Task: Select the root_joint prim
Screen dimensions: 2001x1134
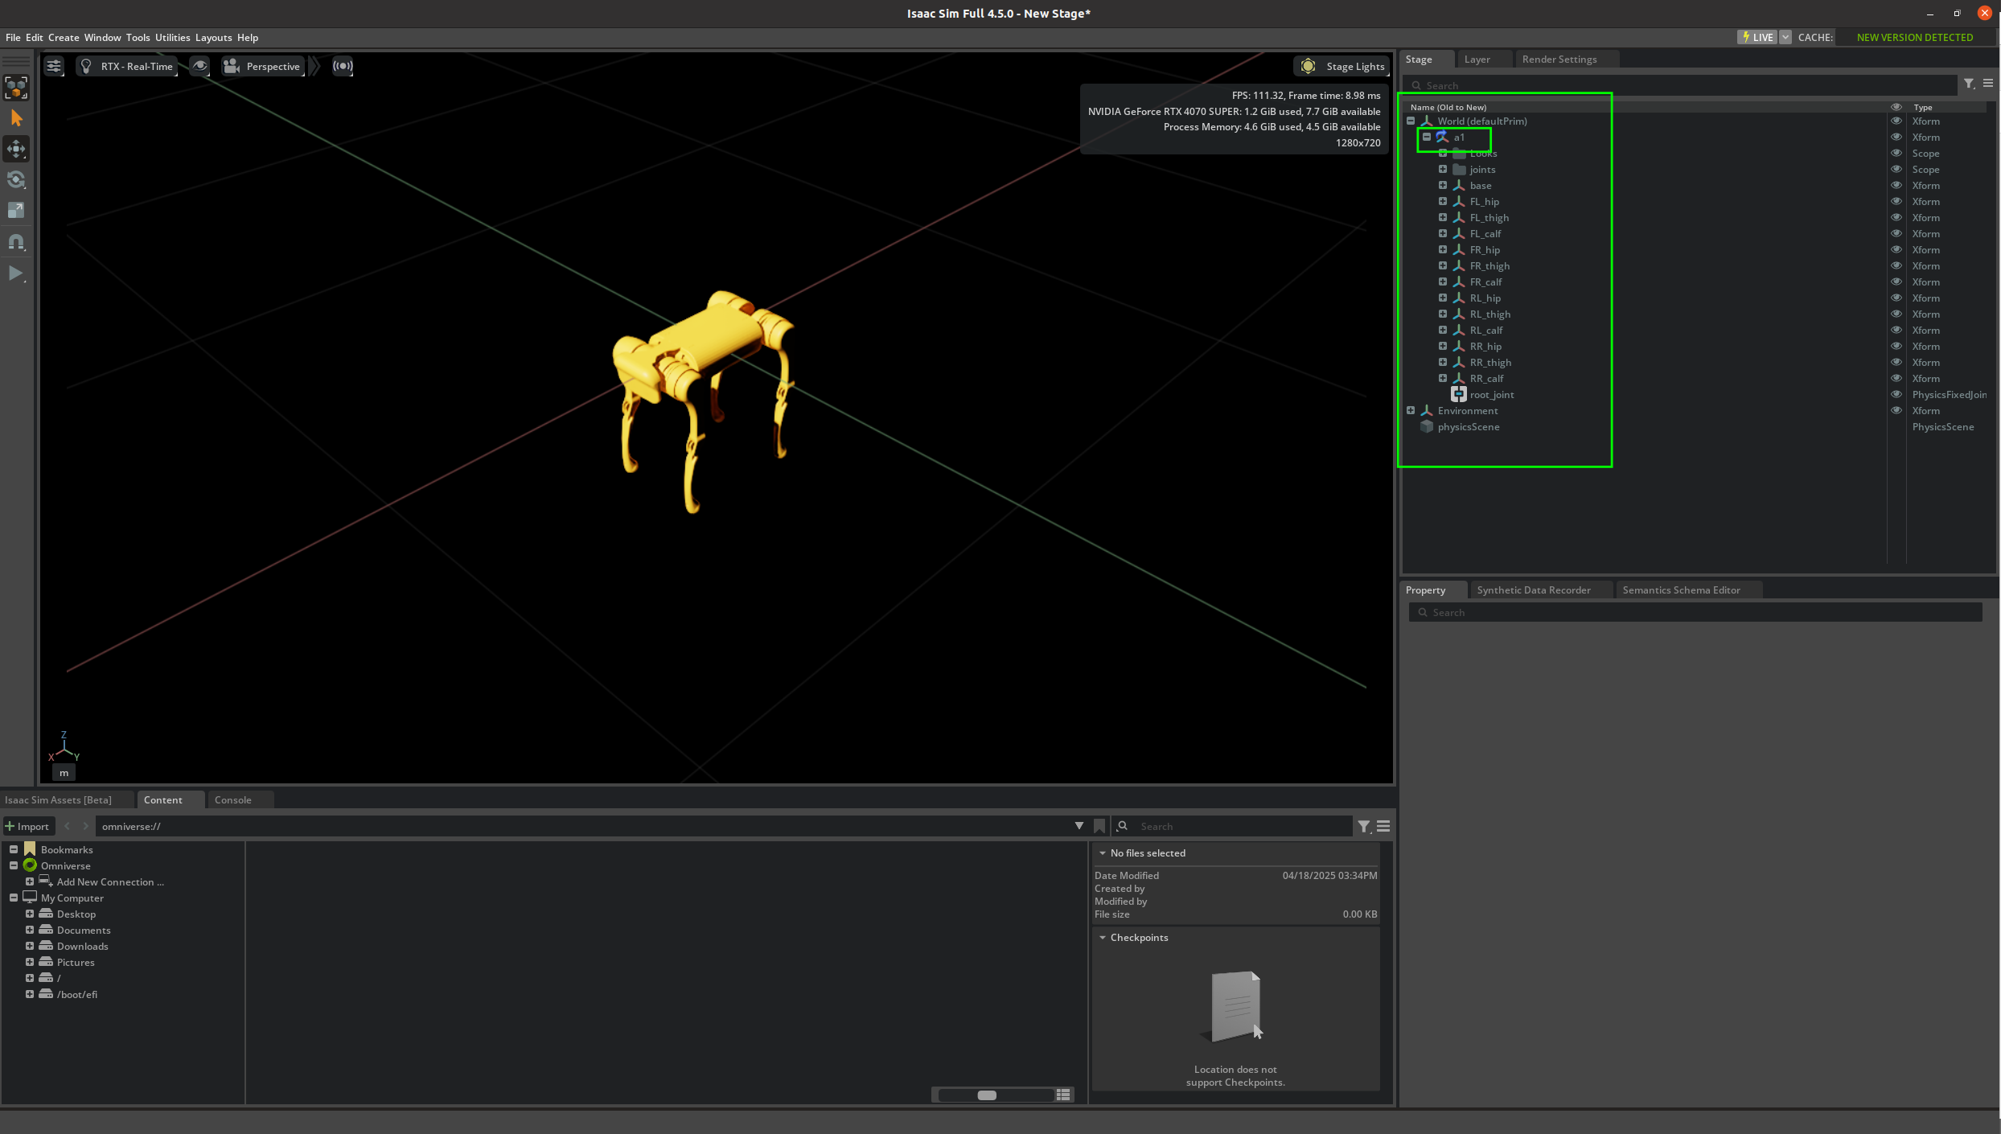Action: (x=1491, y=395)
